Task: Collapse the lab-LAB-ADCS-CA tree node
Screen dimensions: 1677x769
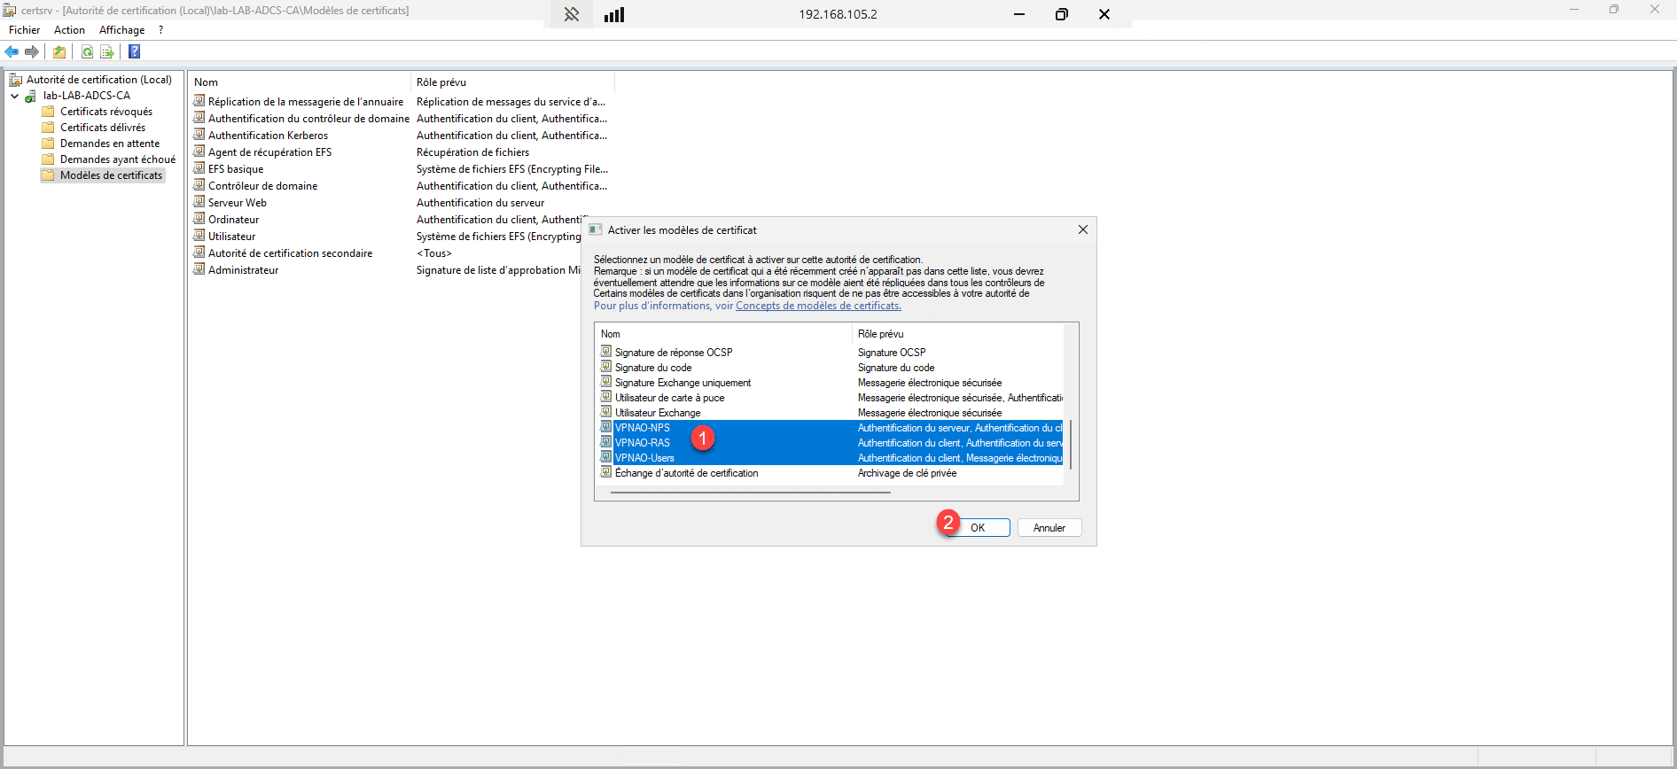Action: (15, 96)
